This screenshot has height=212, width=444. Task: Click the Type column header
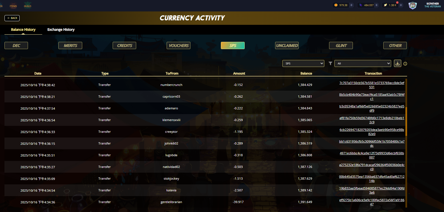click(105, 73)
